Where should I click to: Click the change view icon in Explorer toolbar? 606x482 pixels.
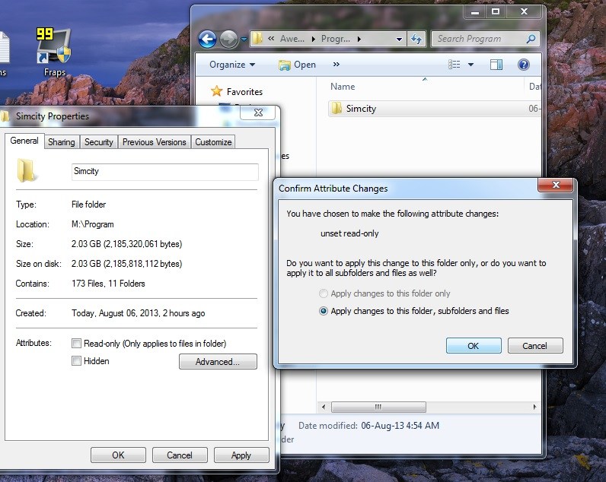454,65
